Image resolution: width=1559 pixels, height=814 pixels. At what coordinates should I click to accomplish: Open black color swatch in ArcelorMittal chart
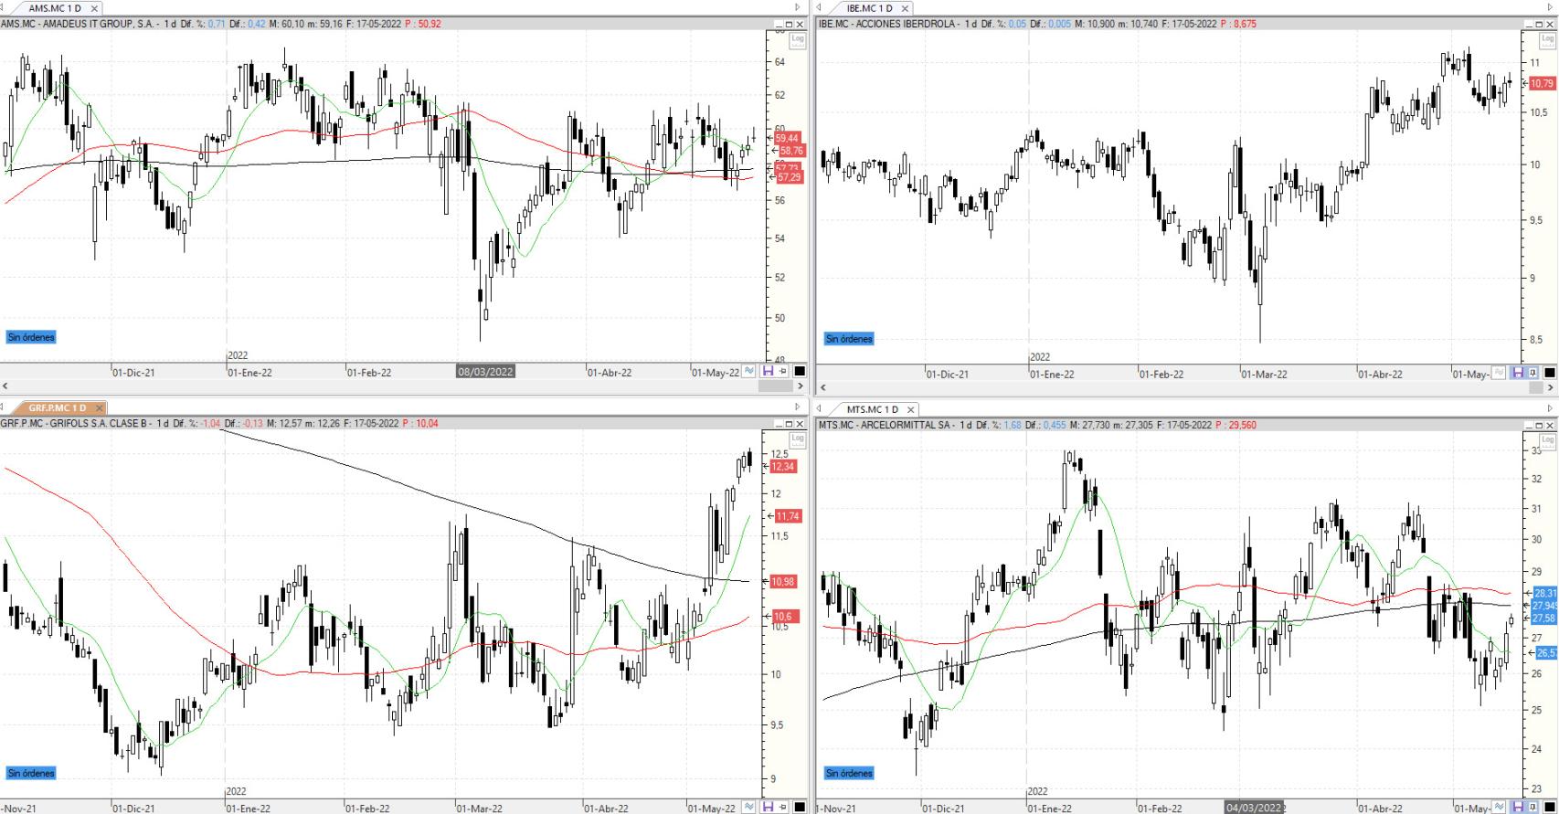(1549, 807)
